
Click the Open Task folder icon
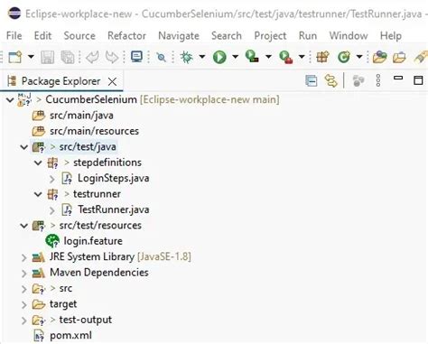pyautogui.click(x=399, y=57)
